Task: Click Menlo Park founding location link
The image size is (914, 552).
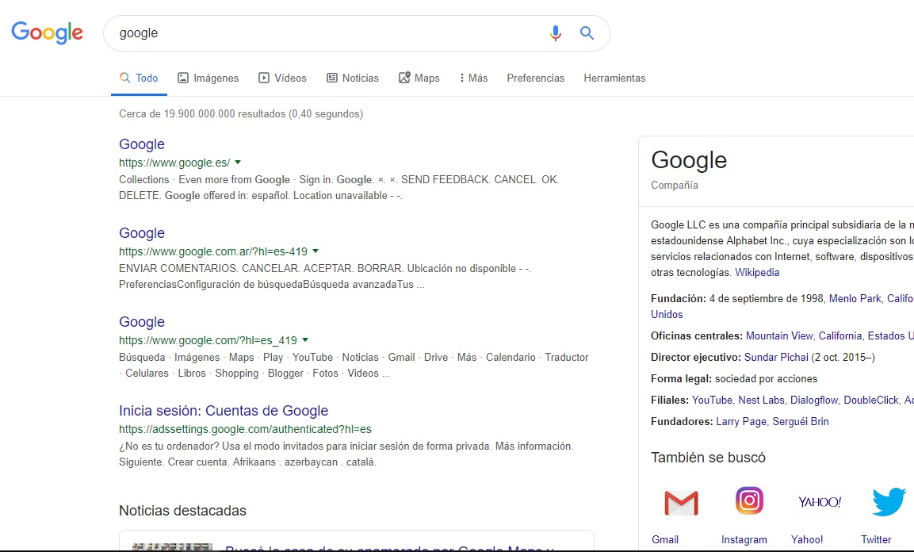Action: 855,298
